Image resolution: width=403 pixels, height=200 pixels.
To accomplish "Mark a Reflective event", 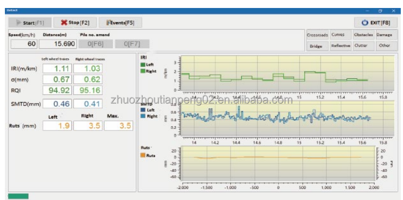I will tap(340, 46).
